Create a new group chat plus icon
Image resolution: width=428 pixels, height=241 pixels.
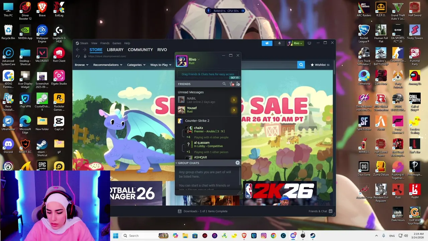(237, 163)
